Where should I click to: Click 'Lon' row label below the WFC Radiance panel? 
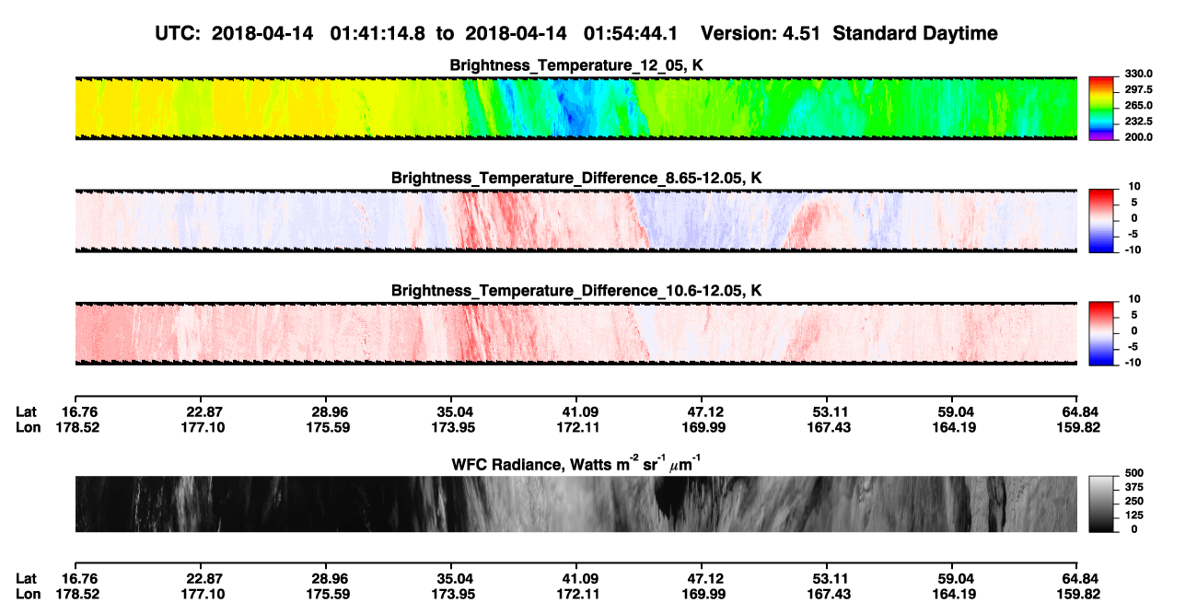pos(28,594)
